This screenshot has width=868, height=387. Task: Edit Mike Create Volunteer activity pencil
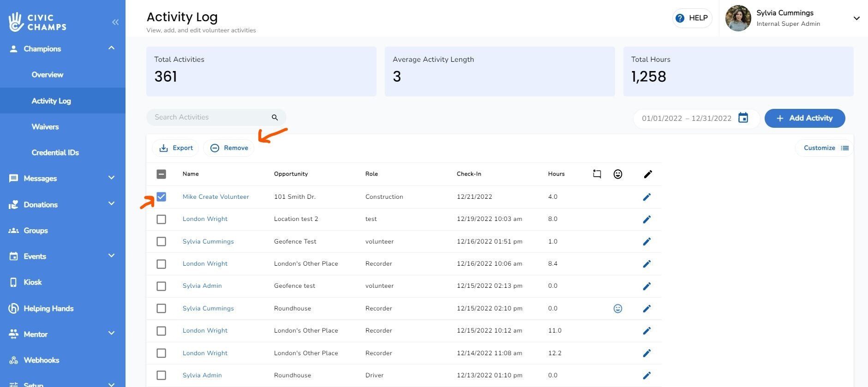[647, 197]
